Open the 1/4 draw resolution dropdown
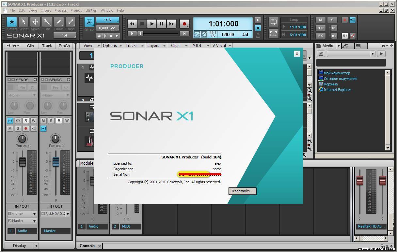The width and height of the screenshot is (397, 252). 65,35
